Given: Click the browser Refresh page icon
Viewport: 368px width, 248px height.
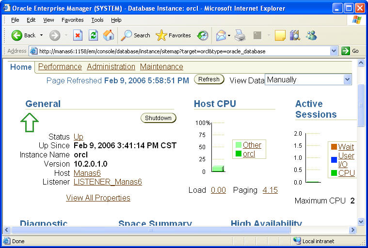Looking at the screenshot, I should click(93, 35).
